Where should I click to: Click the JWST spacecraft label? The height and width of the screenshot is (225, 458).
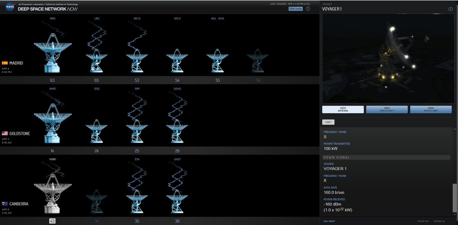(x=177, y=159)
